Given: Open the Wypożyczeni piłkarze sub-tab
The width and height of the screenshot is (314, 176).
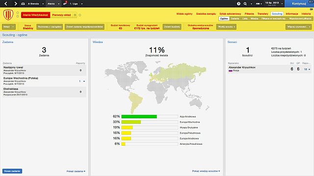Looking at the screenshot, I should [x=300, y=19].
